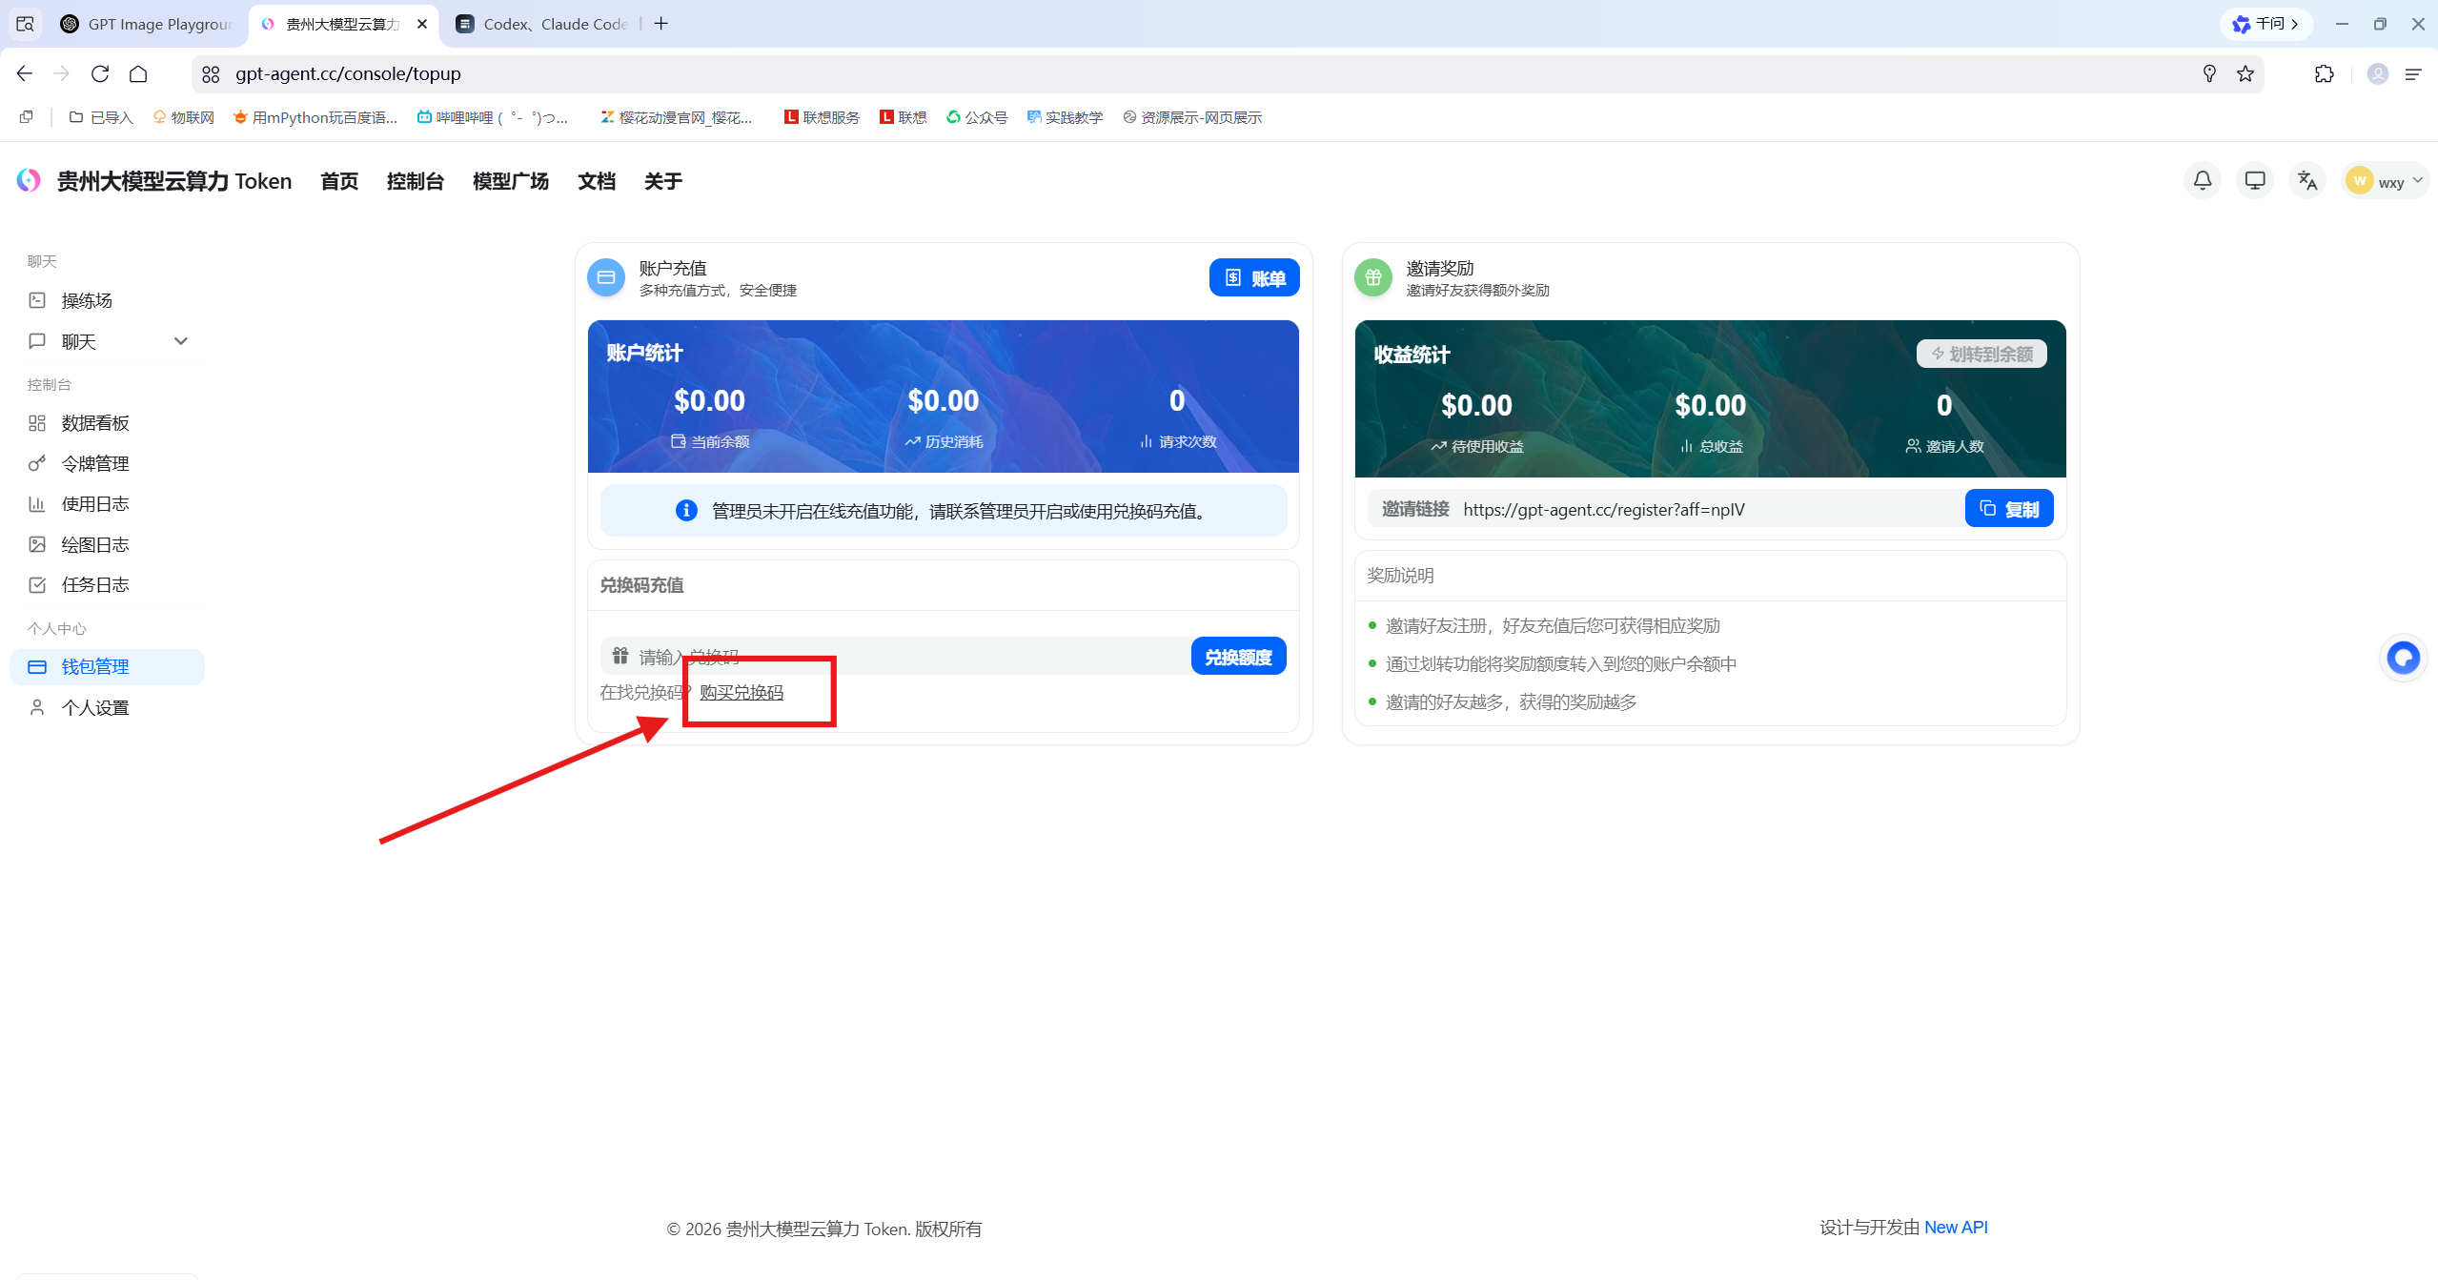
Task: Open the 千问 assistant dropdown
Action: point(2265,24)
